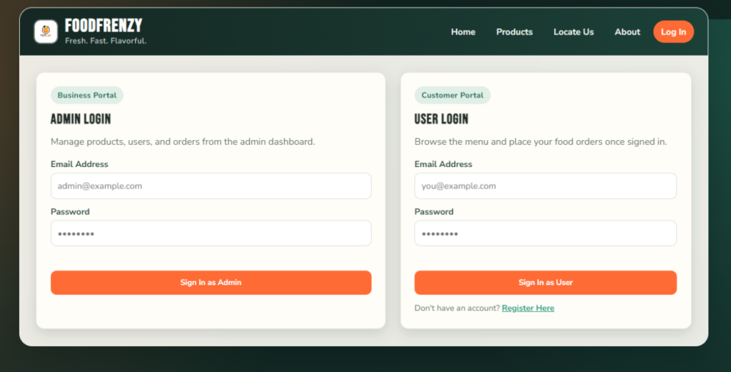Screen dimensions: 731x372
Task: Click the 'Fresh. Fast. Flavorful.' tagline
Action: tap(106, 41)
